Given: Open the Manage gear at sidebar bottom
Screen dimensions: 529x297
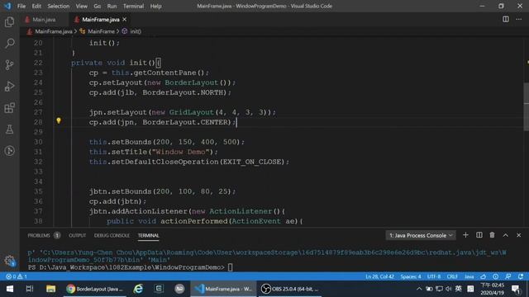Looking at the screenshot, I should (9, 261).
